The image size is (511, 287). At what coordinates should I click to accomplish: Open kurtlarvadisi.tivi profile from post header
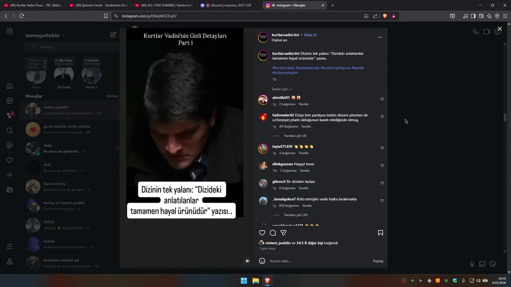tap(285, 35)
